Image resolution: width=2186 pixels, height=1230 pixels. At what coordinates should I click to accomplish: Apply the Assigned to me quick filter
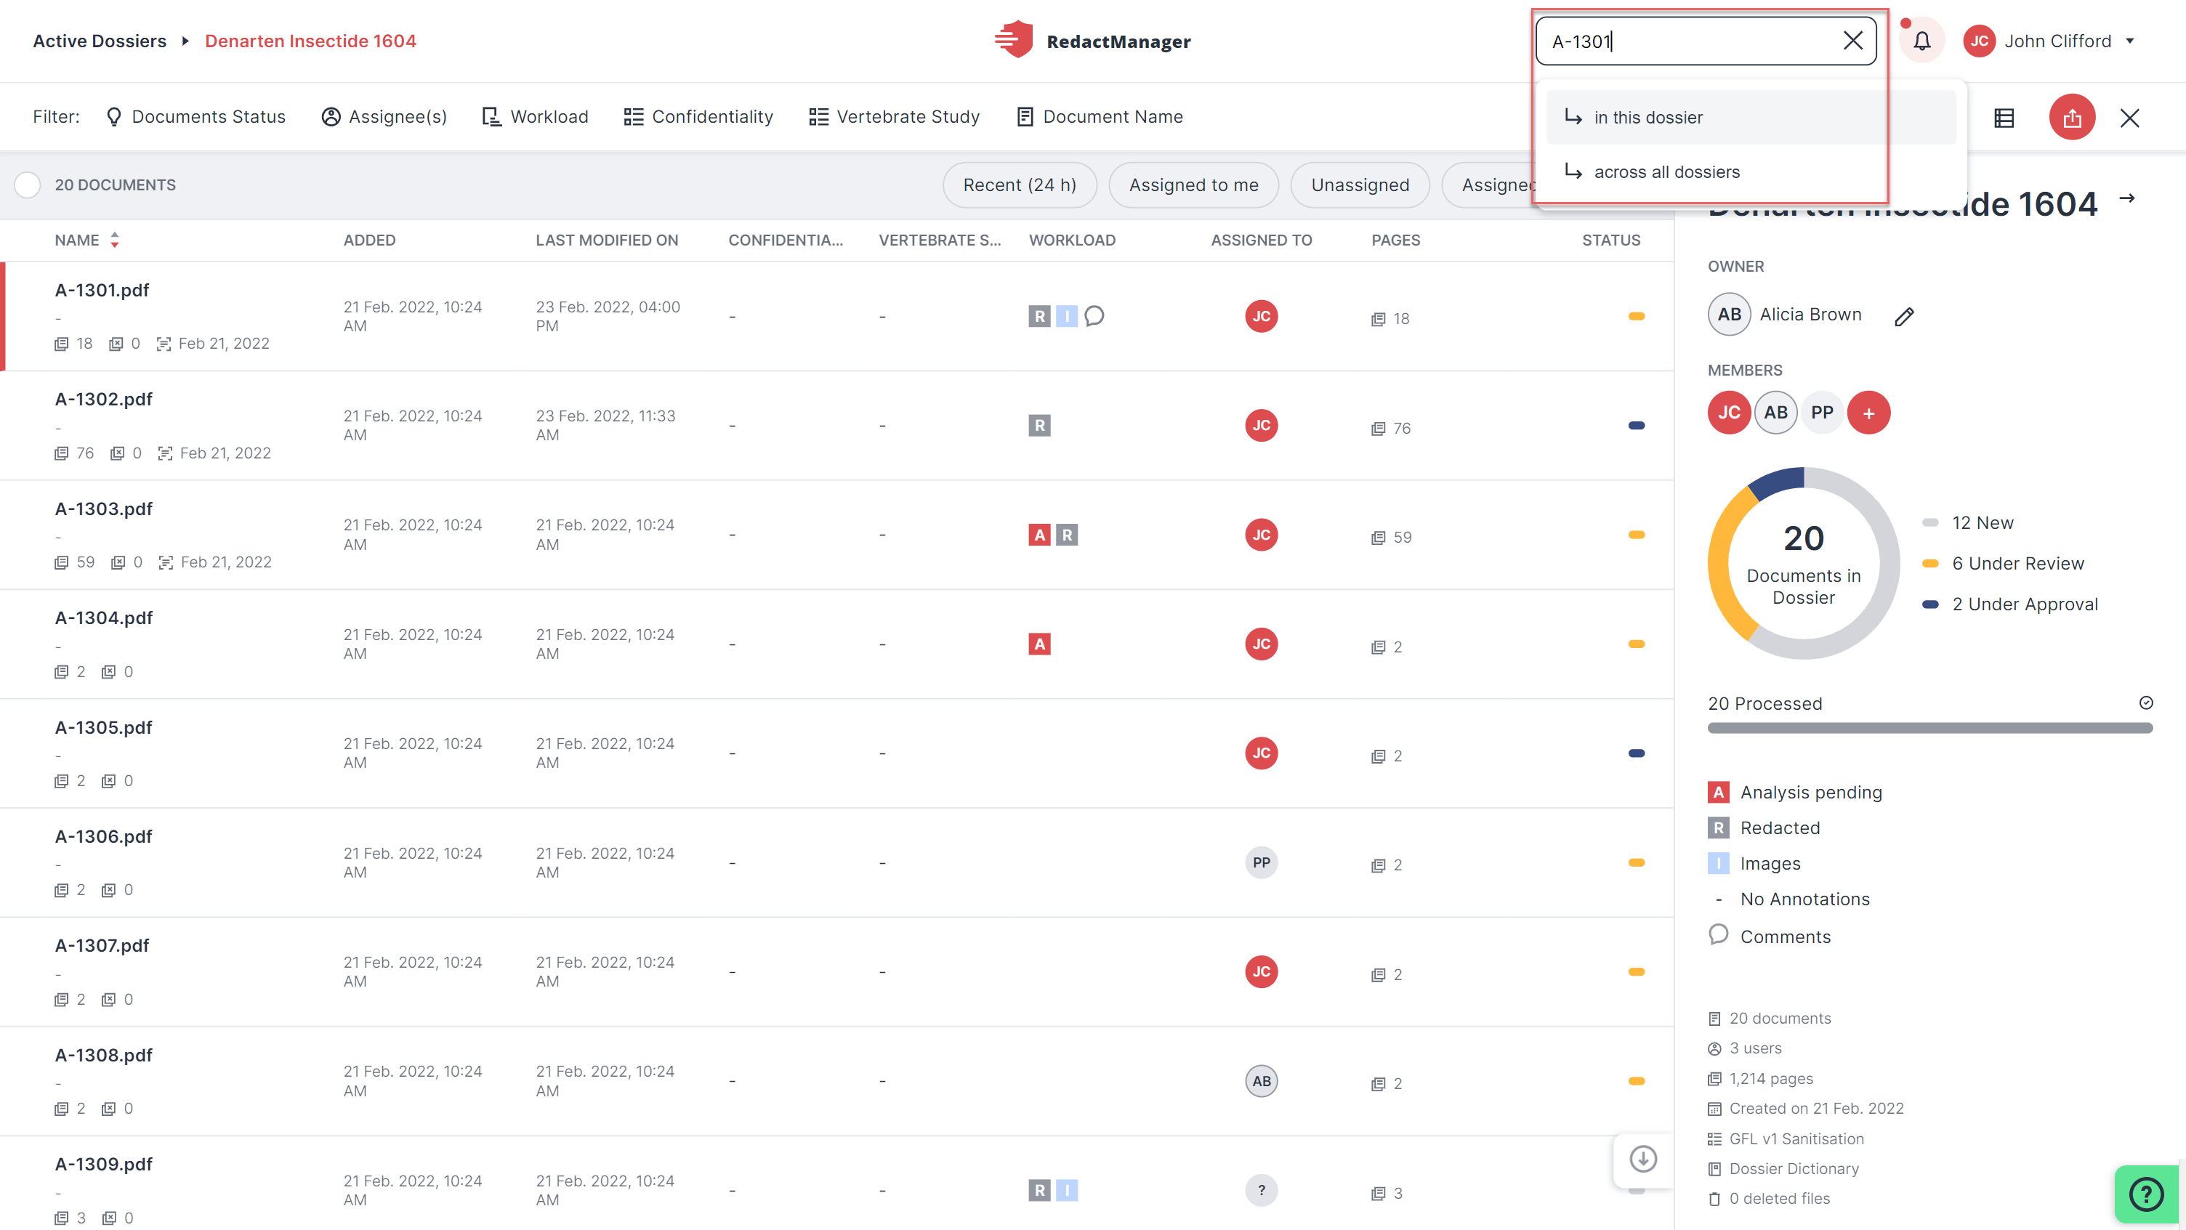click(x=1193, y=185)
